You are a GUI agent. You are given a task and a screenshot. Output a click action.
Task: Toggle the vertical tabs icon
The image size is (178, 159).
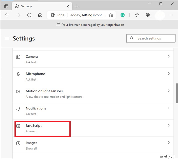(x=6, y=6)
